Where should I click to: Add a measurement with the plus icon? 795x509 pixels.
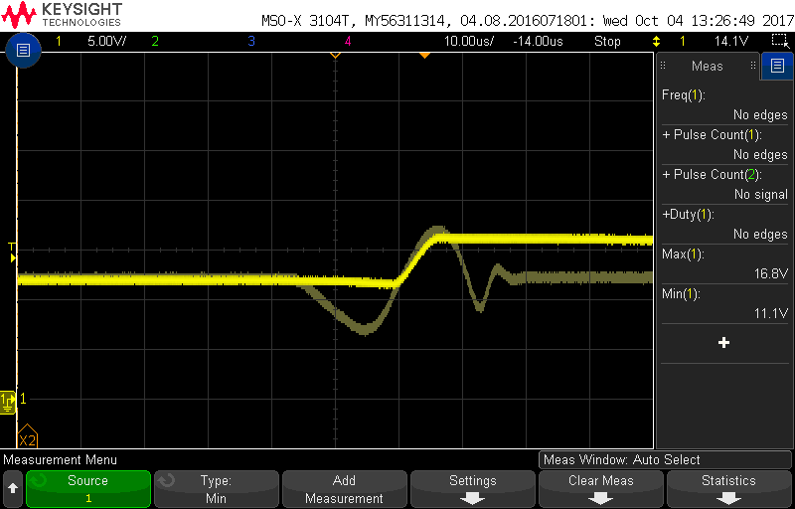click(x=724, y=343)
